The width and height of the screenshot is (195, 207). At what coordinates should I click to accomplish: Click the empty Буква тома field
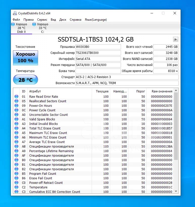[98, 71]
